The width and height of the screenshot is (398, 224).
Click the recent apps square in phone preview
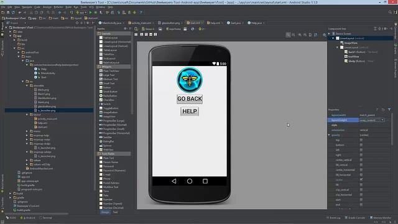click(205, 181)
